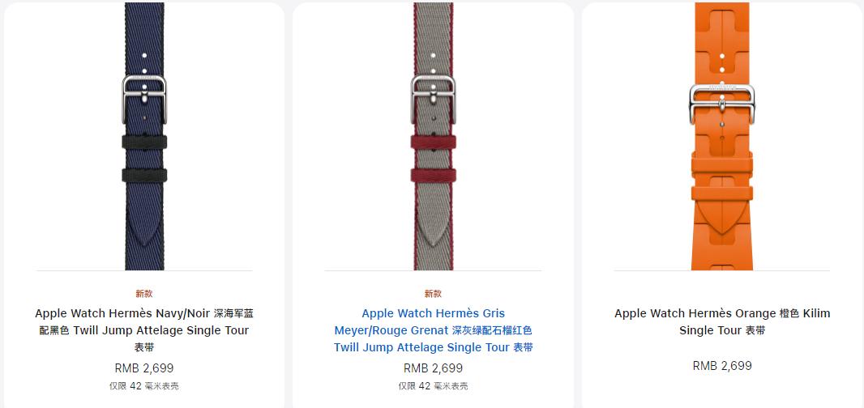Screen dimensions: 864x408
Task: Click 仅限 42 毫米表壳 note under Navy/Noir band
Action: pyautogui.click(x=144, y=386)
